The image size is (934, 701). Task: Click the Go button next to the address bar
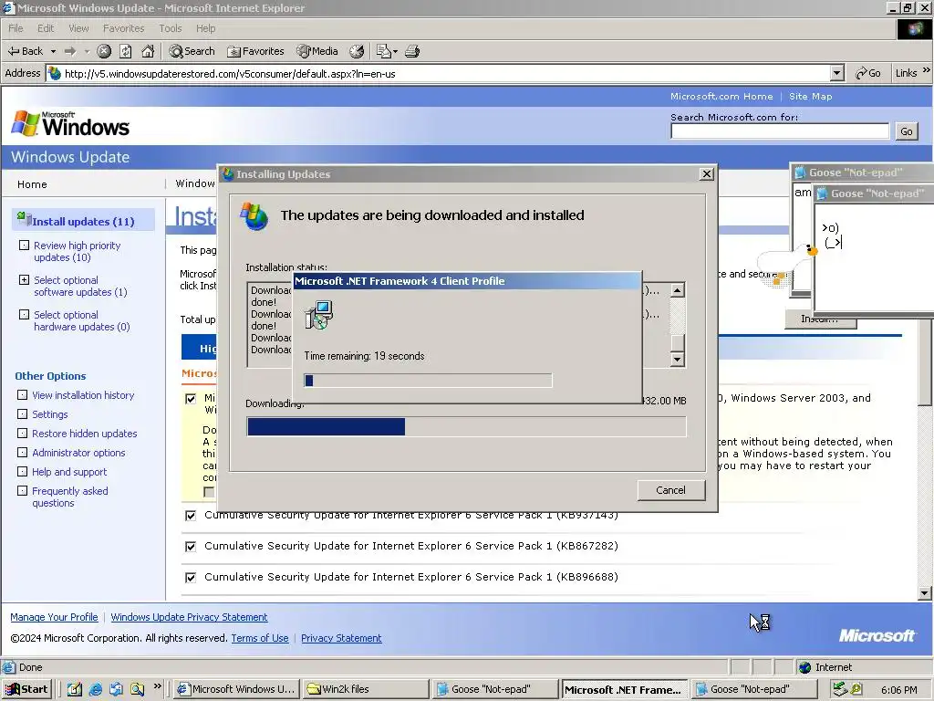(868, 73)
